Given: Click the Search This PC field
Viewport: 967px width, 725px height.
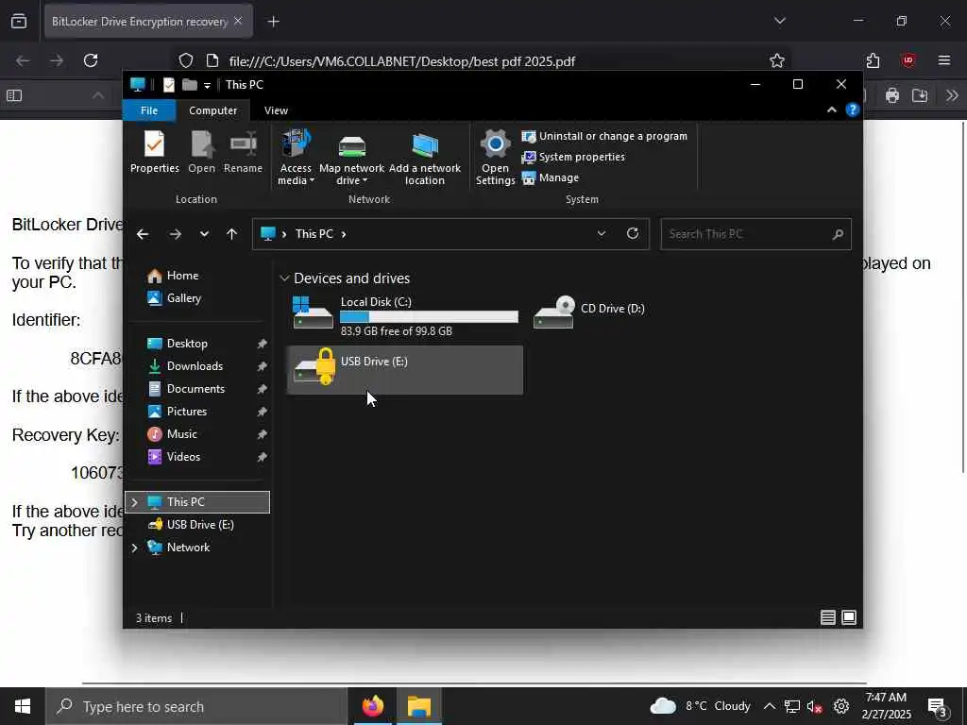Looking at the screenshot, I should (x=755, y=234).
